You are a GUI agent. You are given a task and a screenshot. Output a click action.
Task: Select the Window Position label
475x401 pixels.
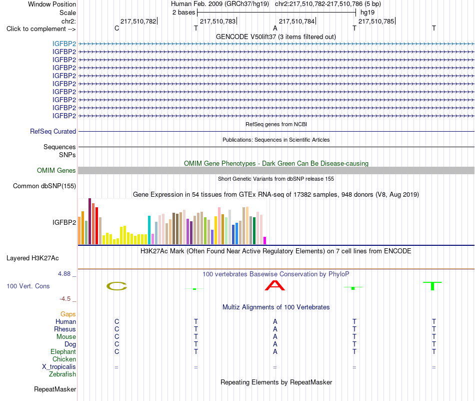pyautogui.click(x=52, y=4)
